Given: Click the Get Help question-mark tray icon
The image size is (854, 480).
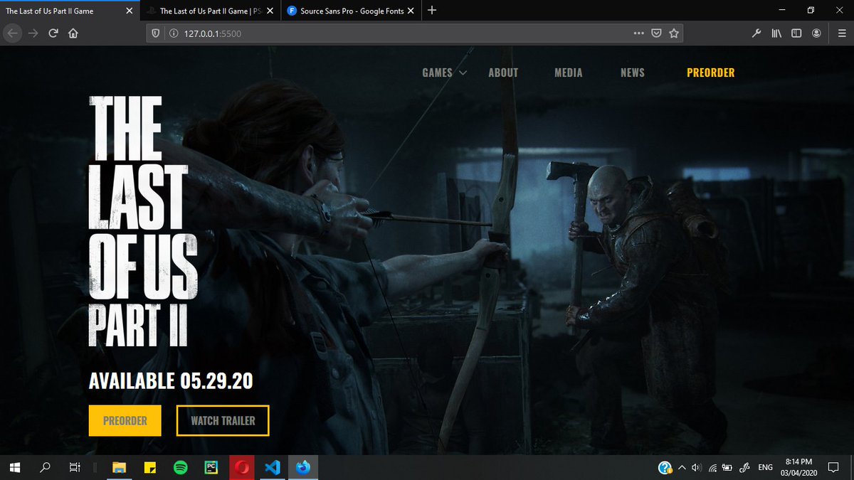Looking at the screenshot, I should (x=665, y=467).
